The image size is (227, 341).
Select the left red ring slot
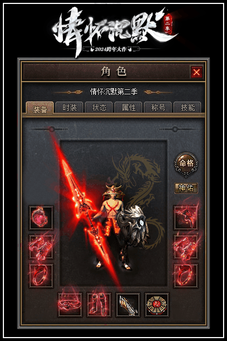click(x=41, y=276)
